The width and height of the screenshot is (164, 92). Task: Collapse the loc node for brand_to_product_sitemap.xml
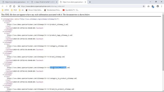tap(5, 87)
